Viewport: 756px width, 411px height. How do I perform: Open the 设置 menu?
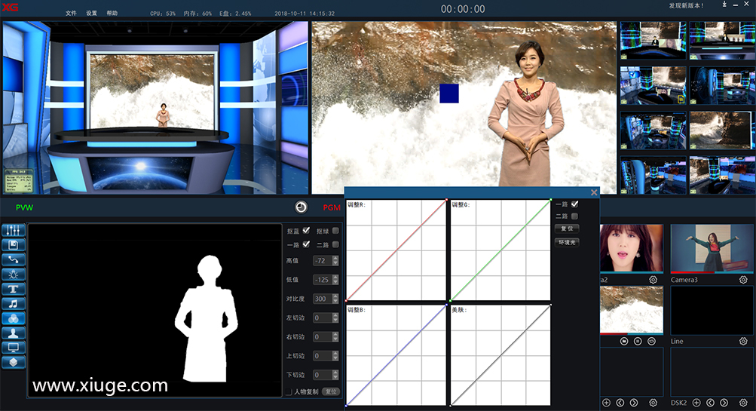(x=91, y=14)
